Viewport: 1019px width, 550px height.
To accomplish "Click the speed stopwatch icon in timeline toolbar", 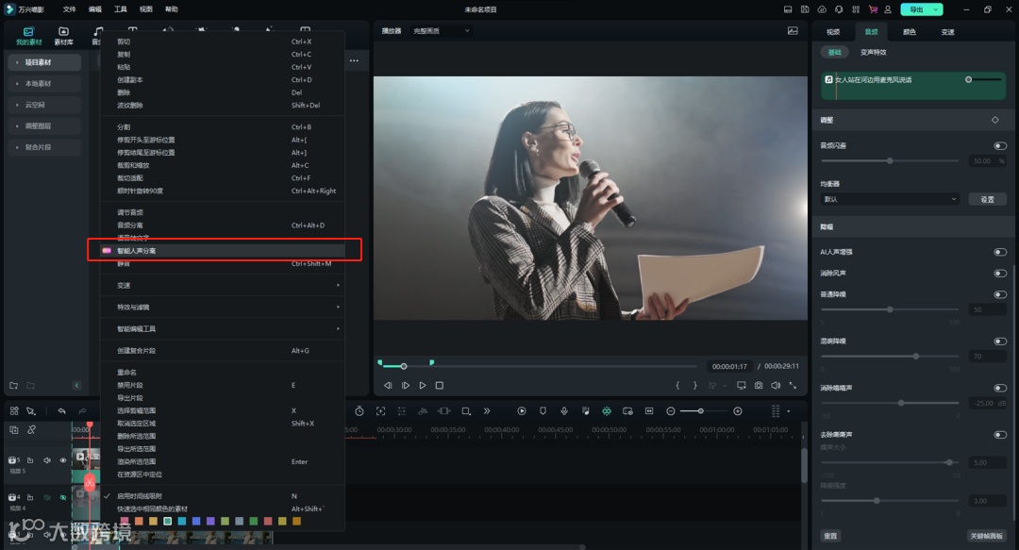I will [x=359, y=411].
